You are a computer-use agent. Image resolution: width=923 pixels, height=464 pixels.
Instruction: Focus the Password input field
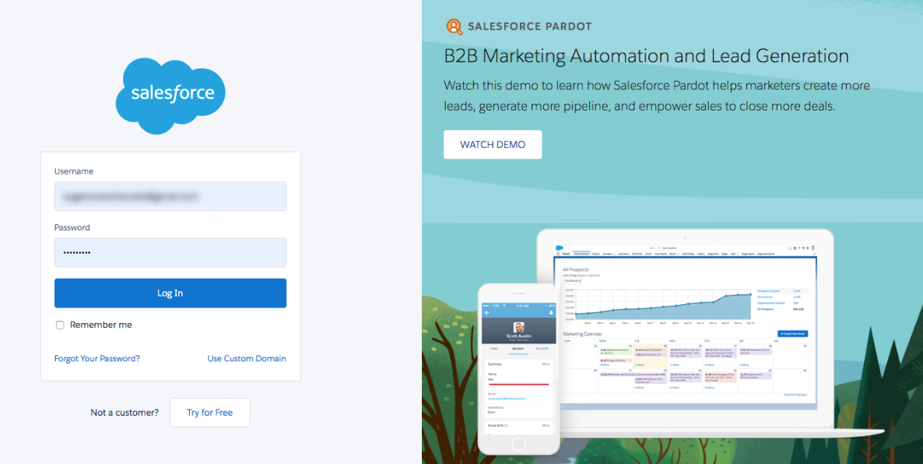[170, 252]
